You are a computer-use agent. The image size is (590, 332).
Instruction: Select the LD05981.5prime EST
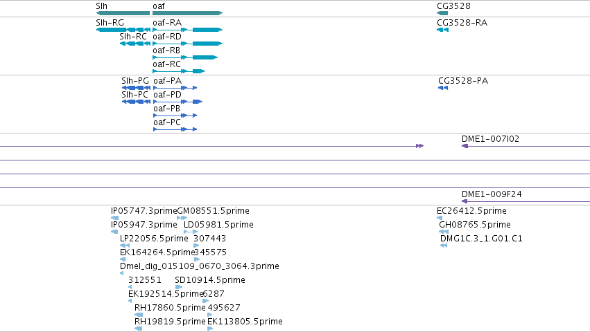(191, 232)
